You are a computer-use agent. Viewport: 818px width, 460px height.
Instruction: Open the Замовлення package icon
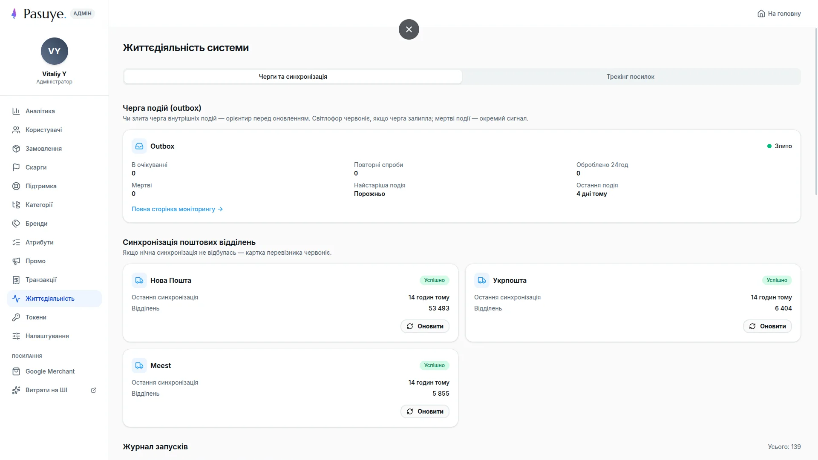[x=16, y=149]
